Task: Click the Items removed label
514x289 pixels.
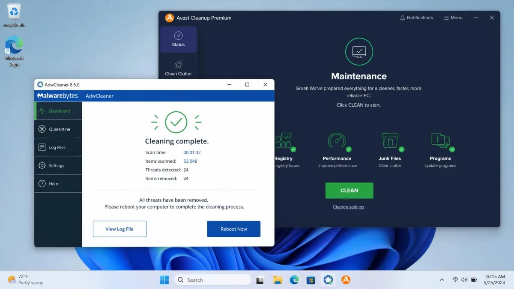Action: (161, 179)
